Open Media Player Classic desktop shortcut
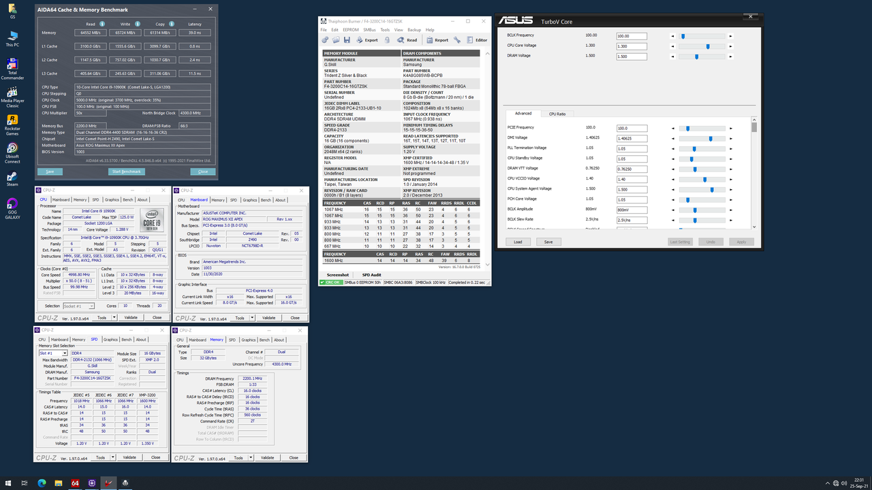 point(12,97)
